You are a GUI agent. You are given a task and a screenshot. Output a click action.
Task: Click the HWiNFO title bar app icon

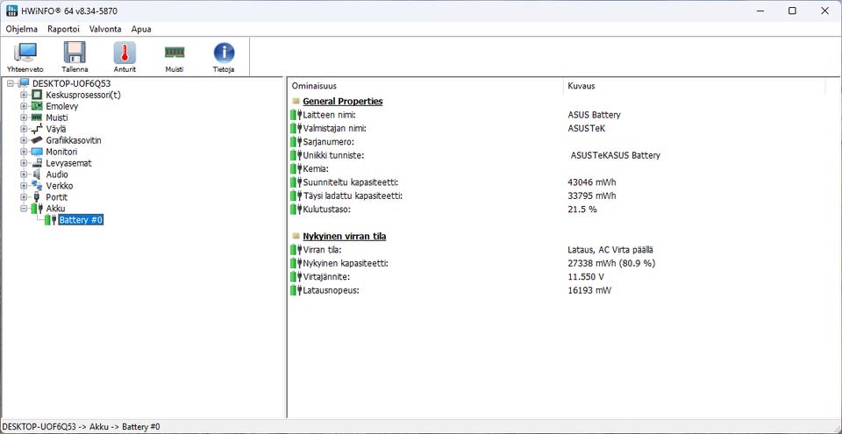[11, 11]
